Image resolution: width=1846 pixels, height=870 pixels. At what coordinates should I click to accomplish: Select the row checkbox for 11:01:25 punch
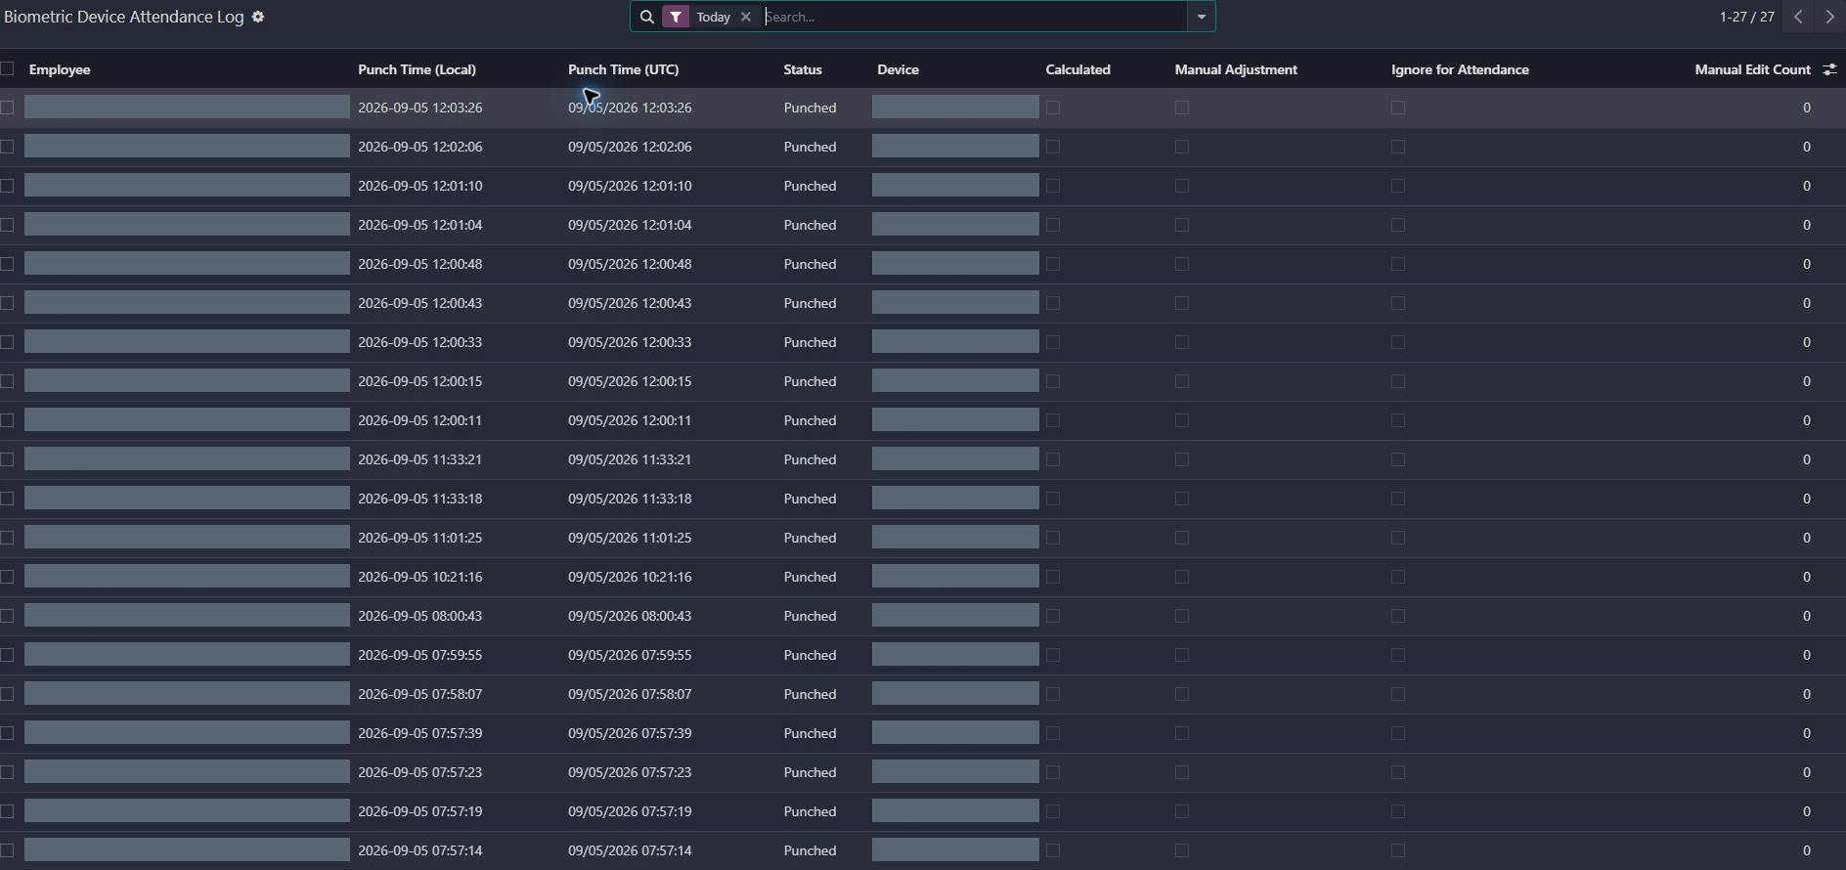click(8, 538)
